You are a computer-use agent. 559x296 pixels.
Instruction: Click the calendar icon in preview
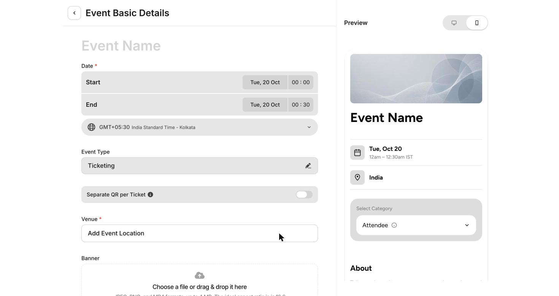click(357, 153)
